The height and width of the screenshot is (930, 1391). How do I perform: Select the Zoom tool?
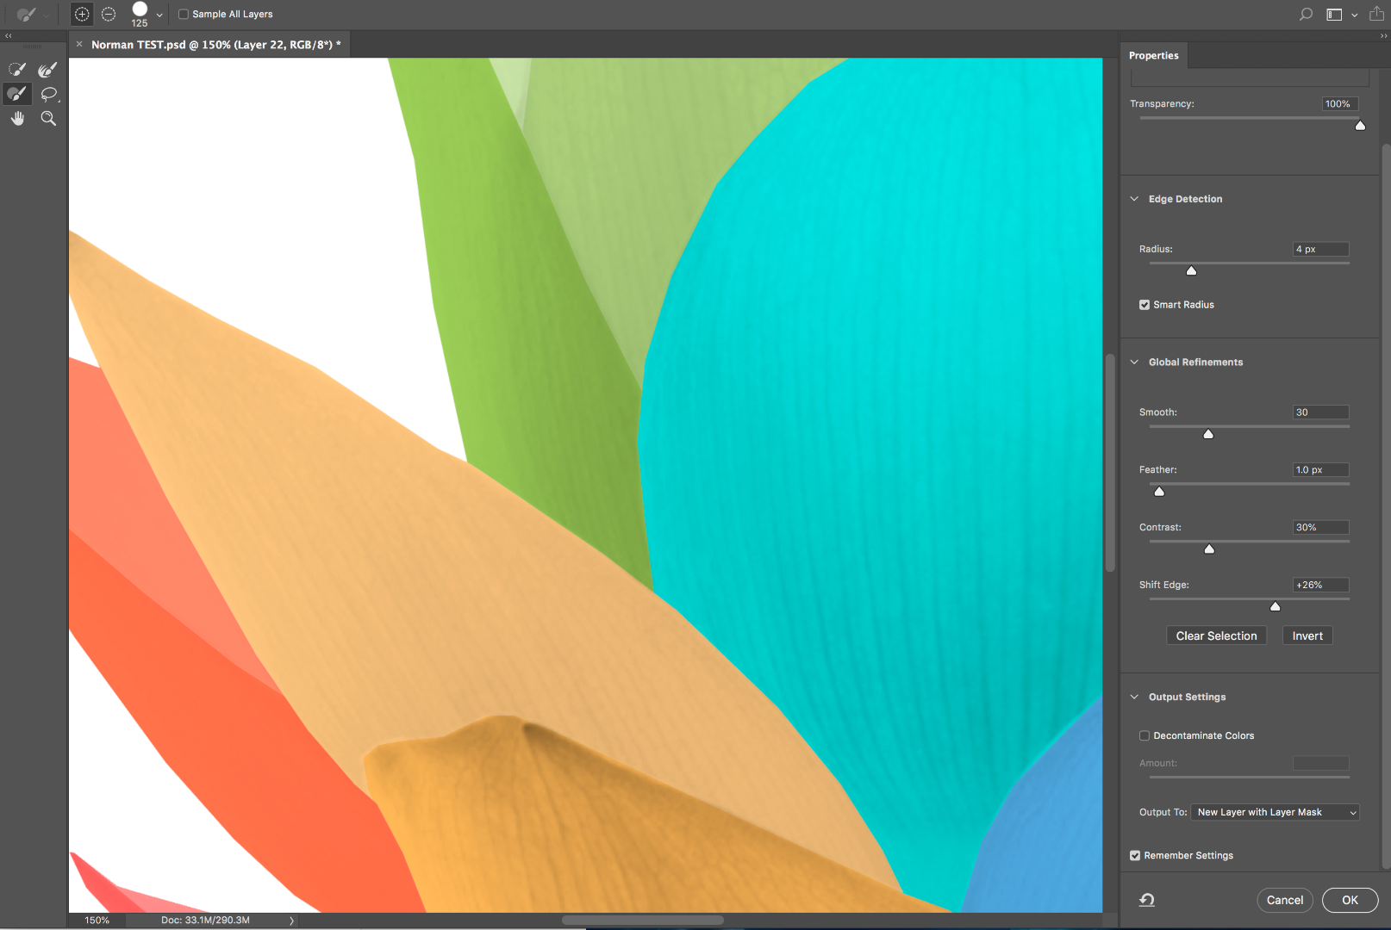[x=49, y=119]
